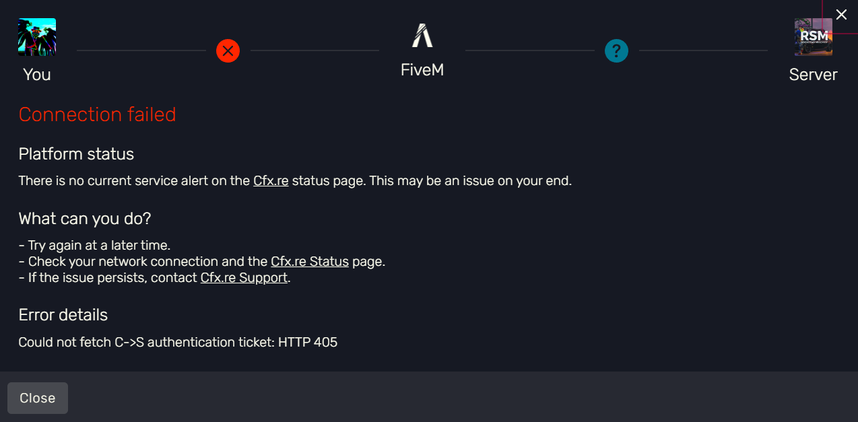Click the "You" label under the avatar

click(37, 75)
